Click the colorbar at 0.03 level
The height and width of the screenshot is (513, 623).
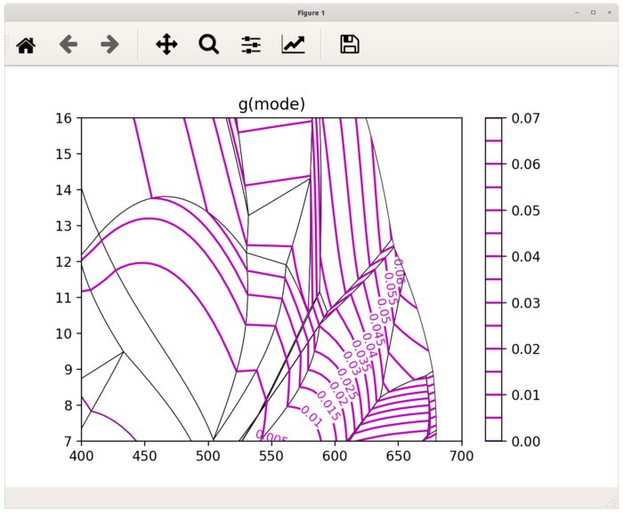(493, 303)
